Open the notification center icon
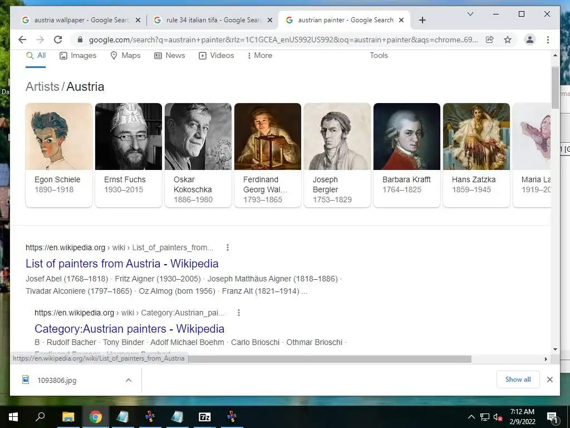The width and height of the screenshot is (570, 428). pos(552,417)
